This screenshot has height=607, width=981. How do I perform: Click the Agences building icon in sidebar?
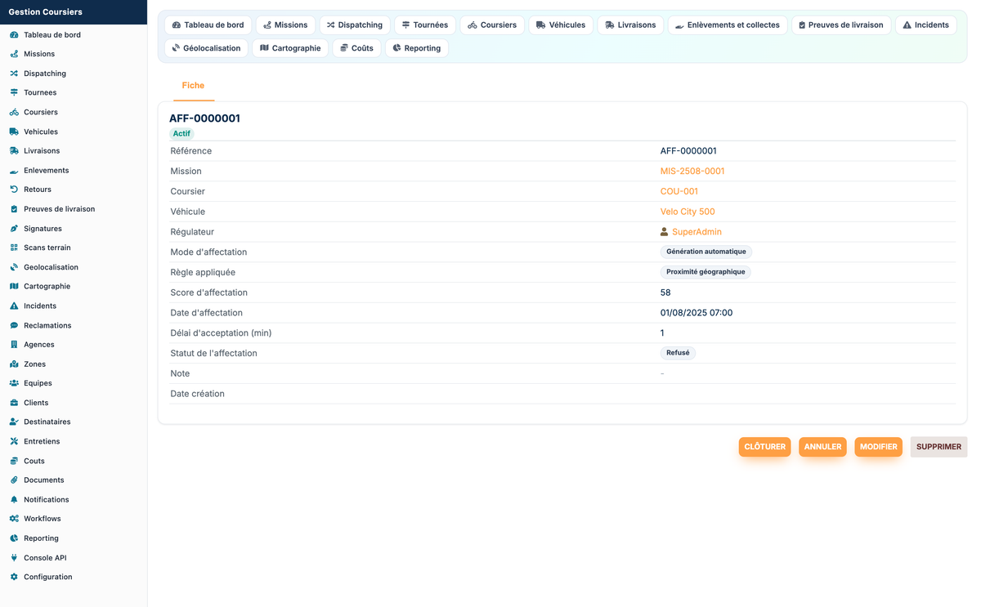click(x=14, y=345)
